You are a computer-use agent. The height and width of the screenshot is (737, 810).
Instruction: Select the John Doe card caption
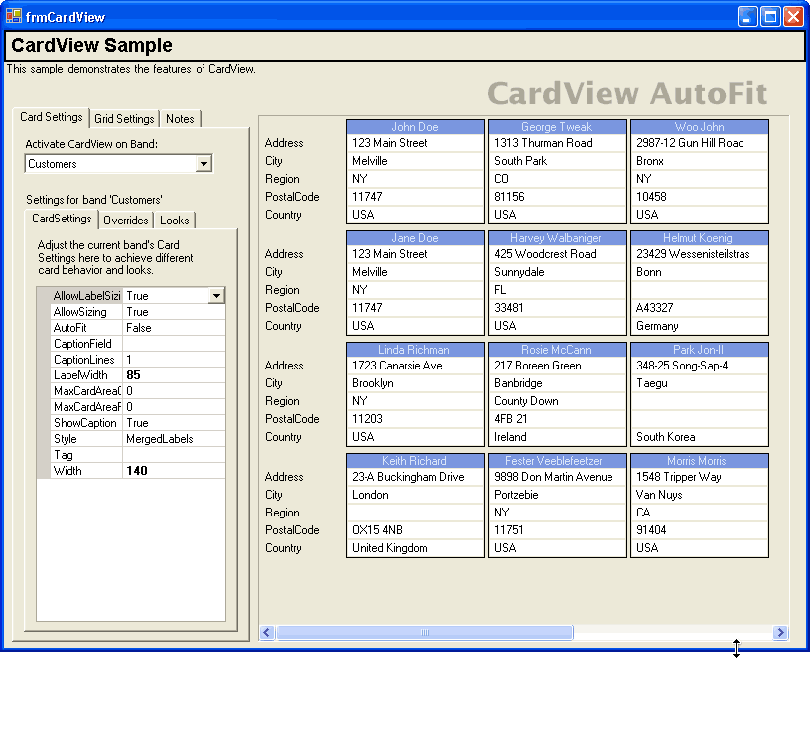[415, 127]
